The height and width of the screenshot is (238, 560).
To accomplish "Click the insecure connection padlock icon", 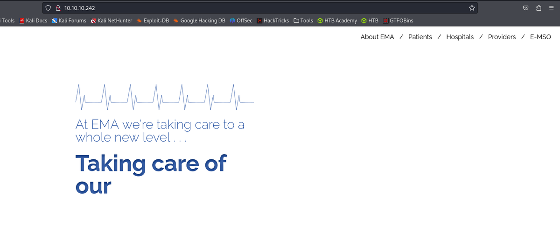I will tap(58, 8).
